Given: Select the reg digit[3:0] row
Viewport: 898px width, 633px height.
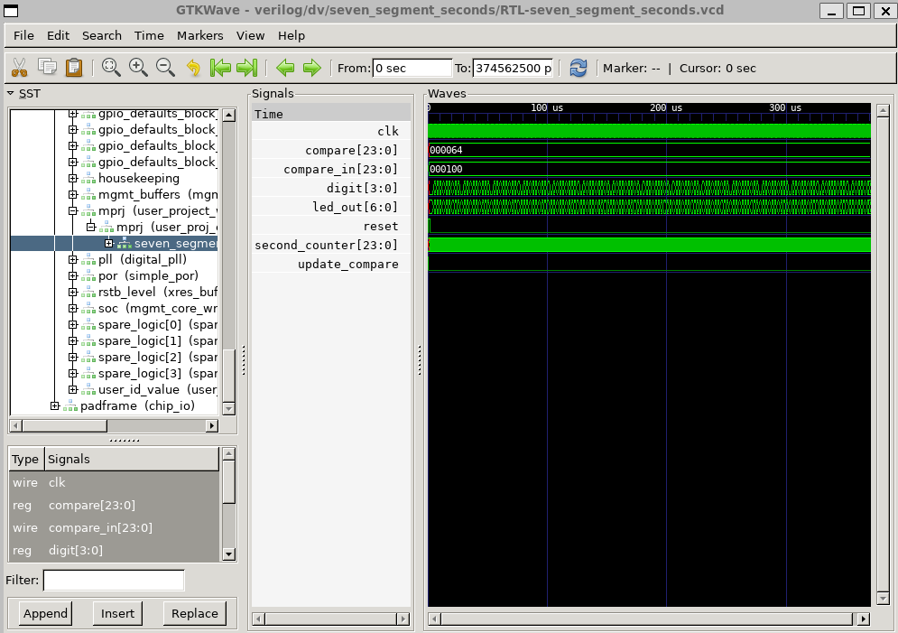Looking at the screenshot, I should point(114,550).
